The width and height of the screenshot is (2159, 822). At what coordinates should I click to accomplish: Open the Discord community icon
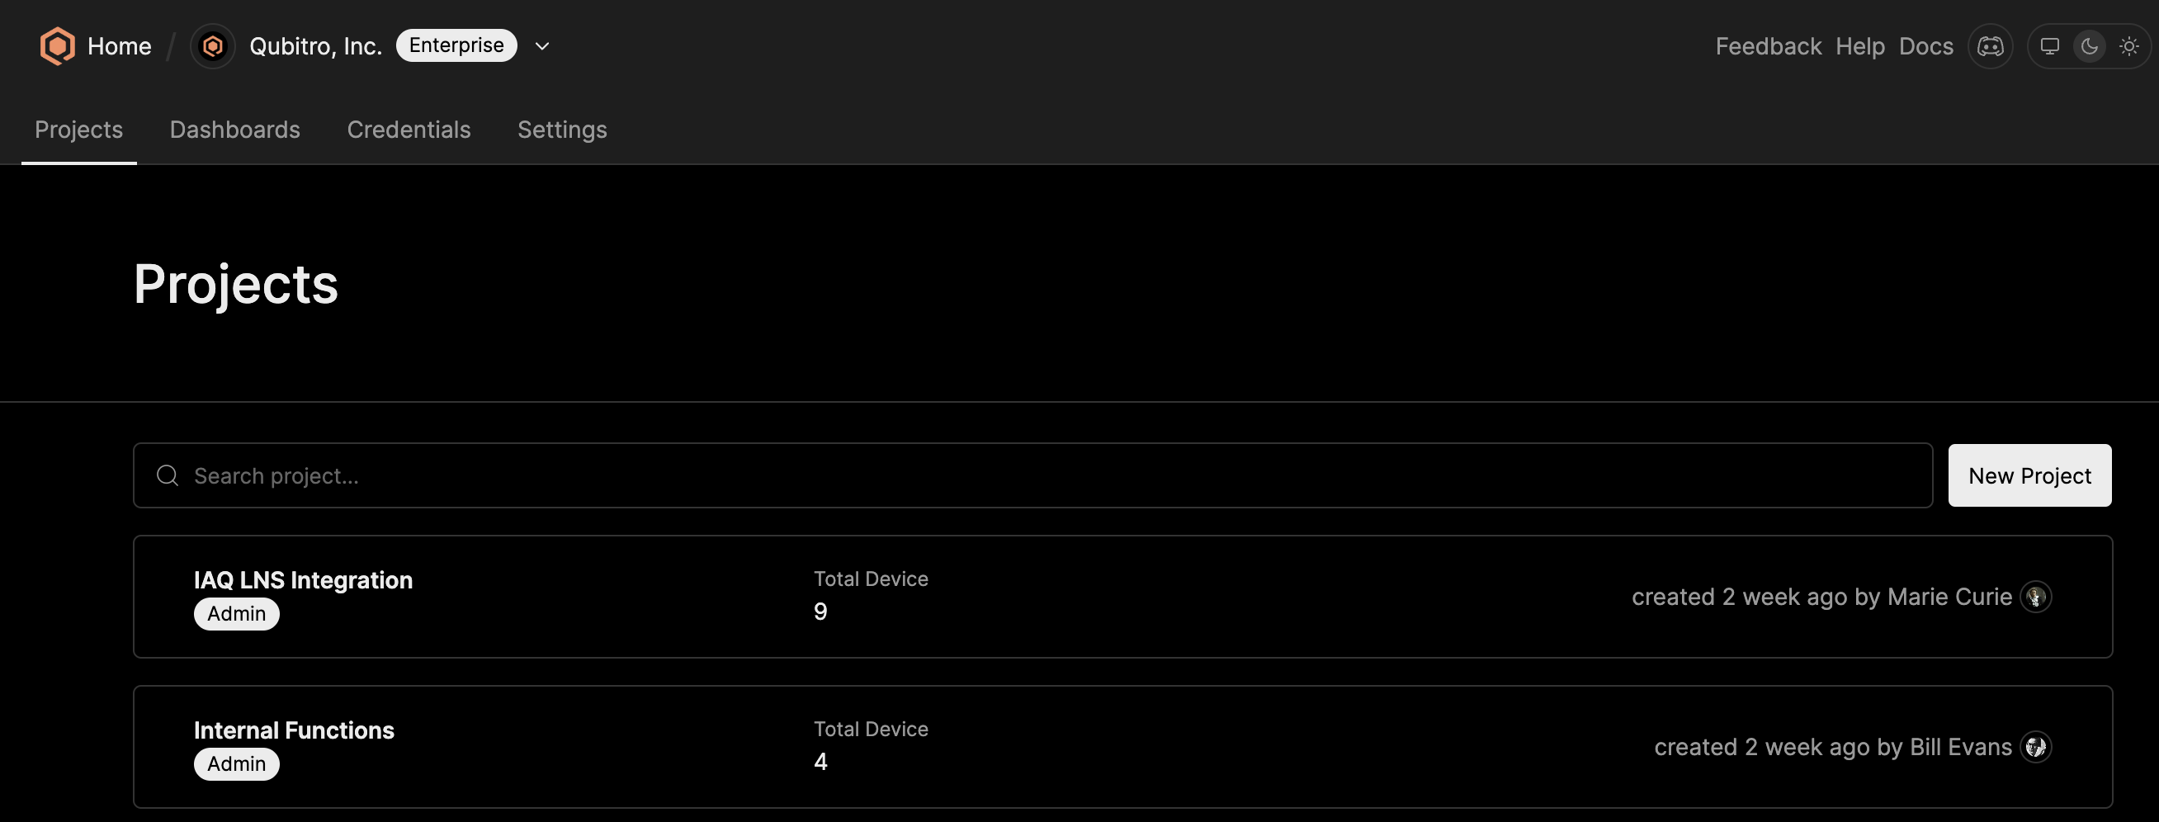pyautogui.click(x=1991, y=46)
